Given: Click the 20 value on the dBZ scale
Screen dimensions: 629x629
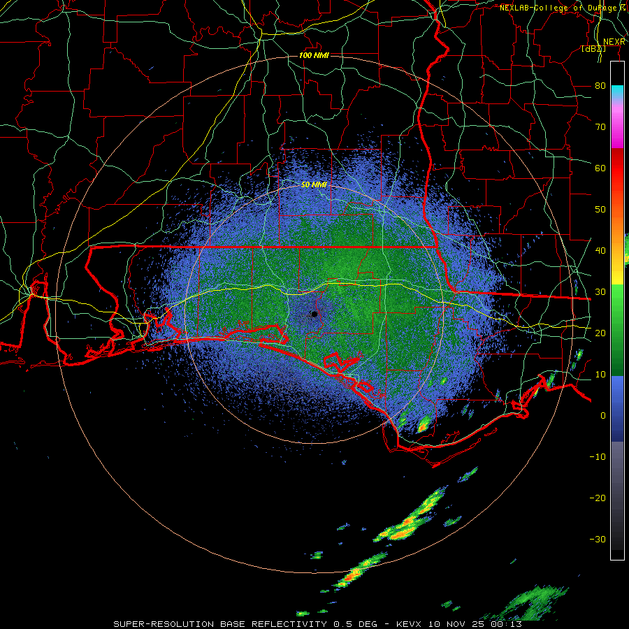Looking at the screenshot, I should click(x=600, y=333).
